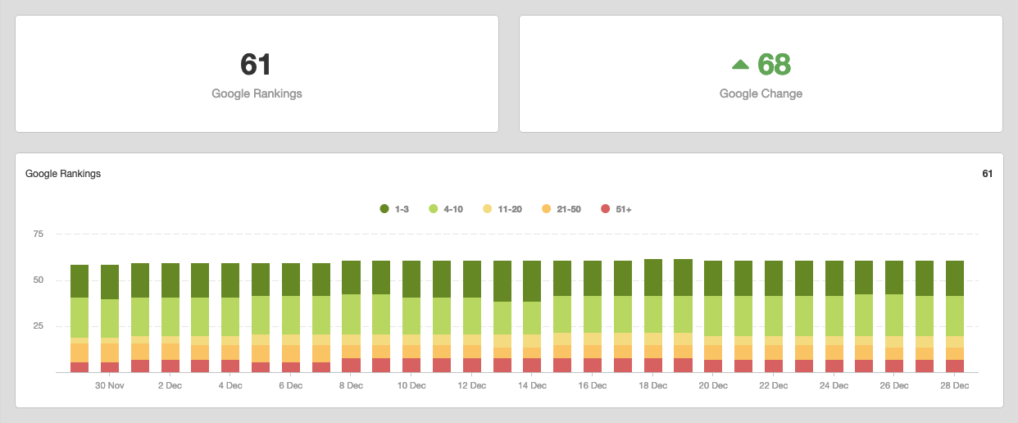Click the bar above 6 Dec

click(291, 317)
